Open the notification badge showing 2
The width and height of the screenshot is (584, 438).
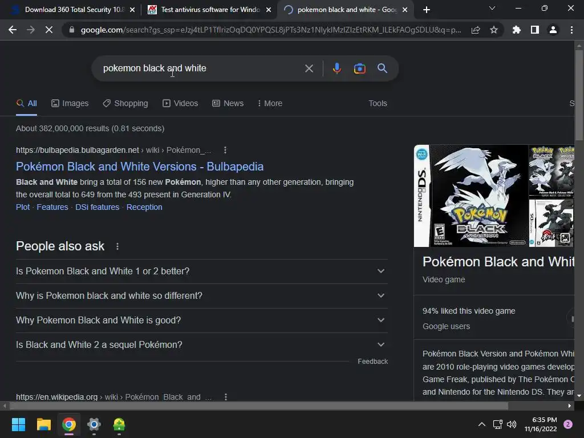[x=568, y=424]
